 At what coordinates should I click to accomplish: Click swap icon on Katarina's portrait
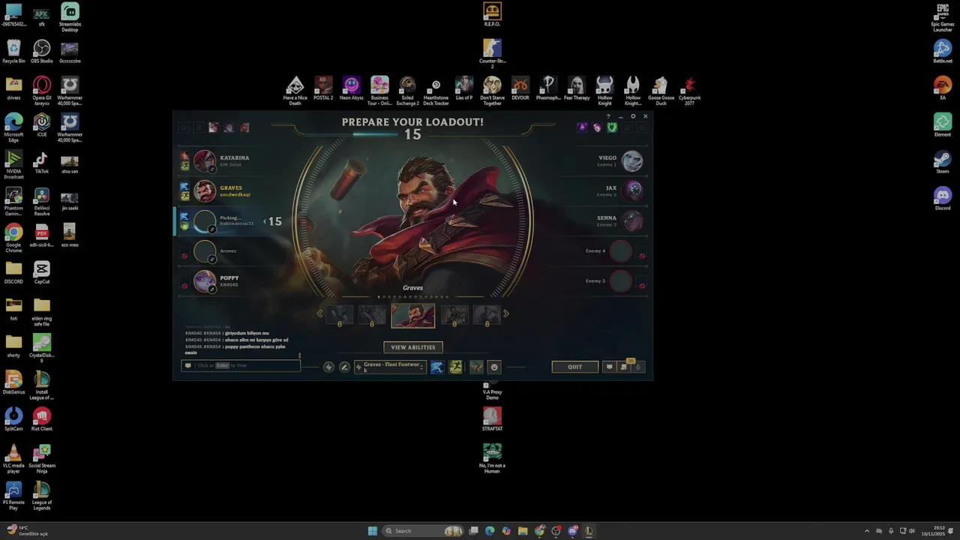coord(212,169)
